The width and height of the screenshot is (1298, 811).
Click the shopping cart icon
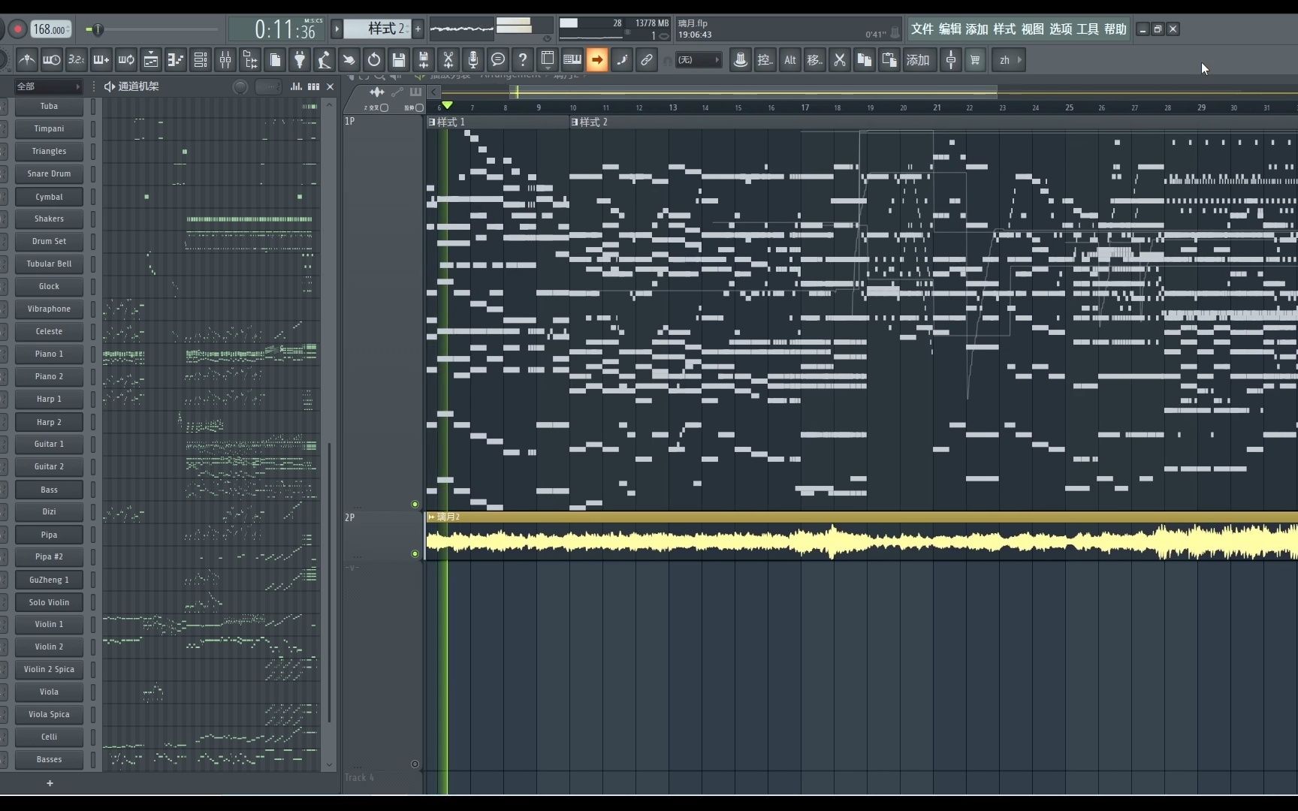975,60
